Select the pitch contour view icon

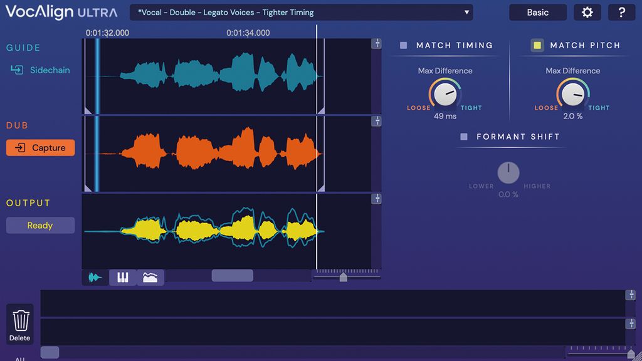click(x=150, y=276)
